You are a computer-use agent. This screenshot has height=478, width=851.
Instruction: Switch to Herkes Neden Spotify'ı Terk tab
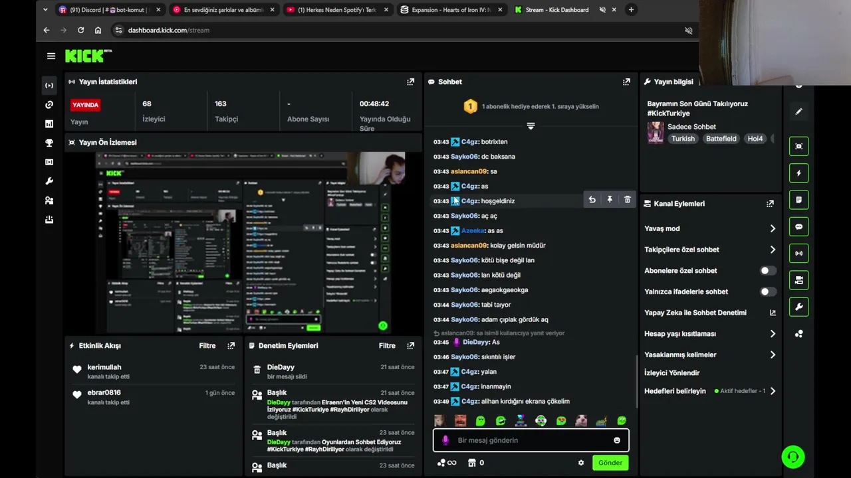[x=337, y=10]
